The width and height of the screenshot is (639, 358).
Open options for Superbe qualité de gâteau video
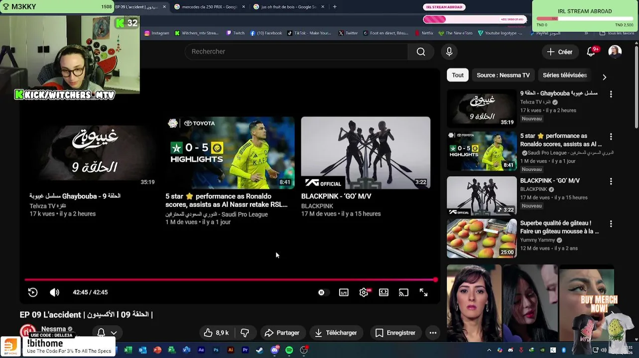pyautogui.click(x=611, y=224)
